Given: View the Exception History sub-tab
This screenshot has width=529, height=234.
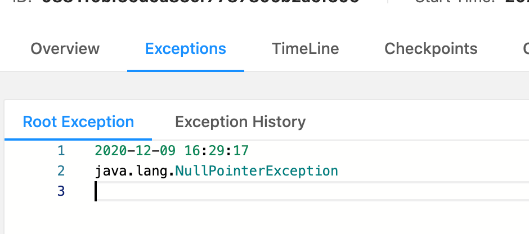Looking at the screenshot, I should coord(240,121).
